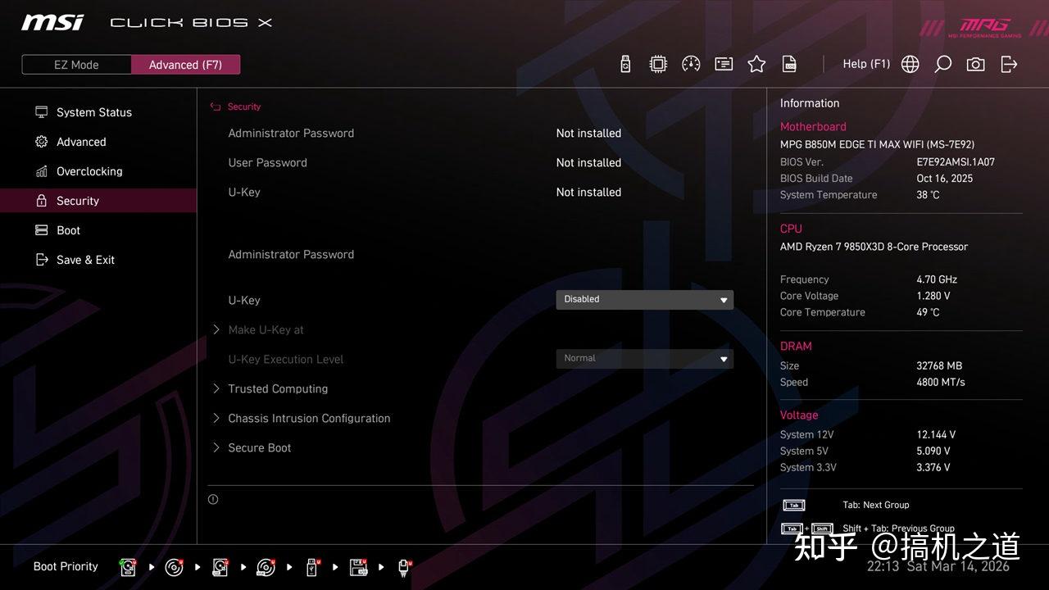1049x590 pixels.
Task: Select the USB hard disk boot icon
Action: point(220,567)
